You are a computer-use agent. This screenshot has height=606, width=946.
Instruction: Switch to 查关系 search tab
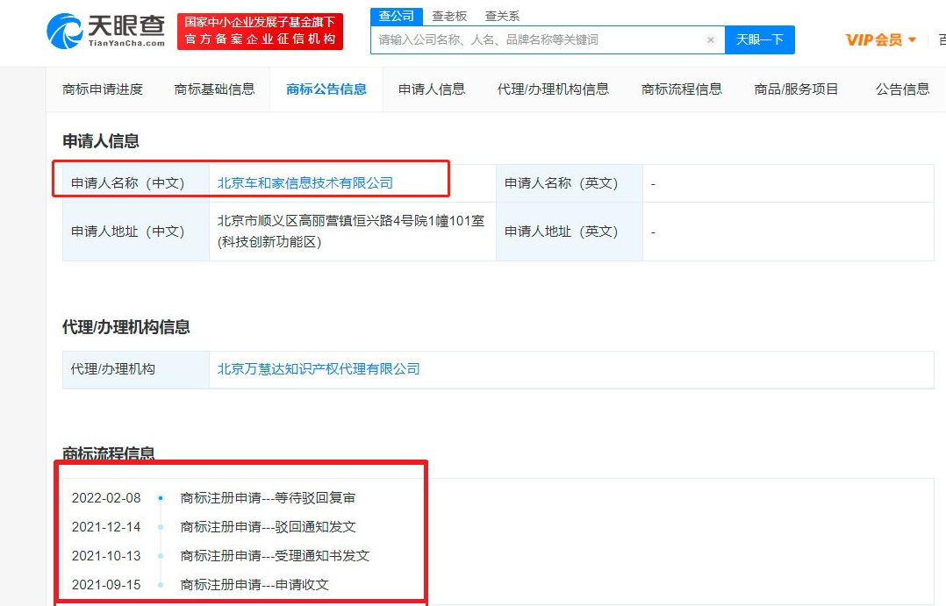point(502,16)
